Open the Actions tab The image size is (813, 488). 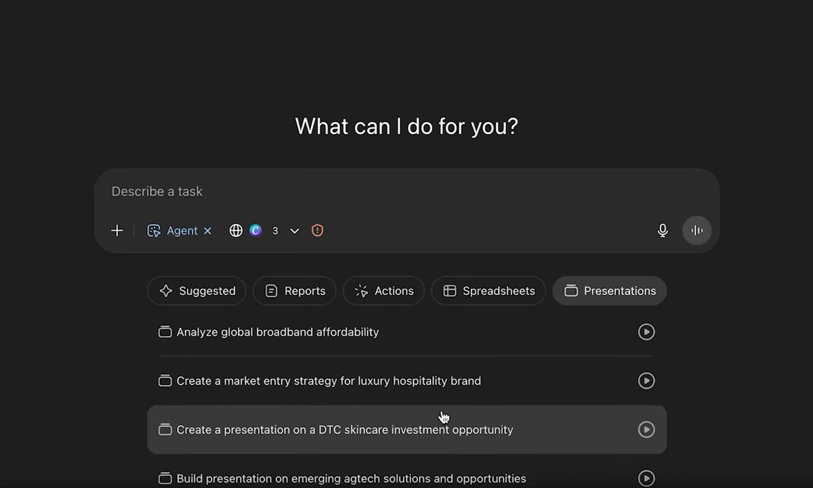pos(383,291)
